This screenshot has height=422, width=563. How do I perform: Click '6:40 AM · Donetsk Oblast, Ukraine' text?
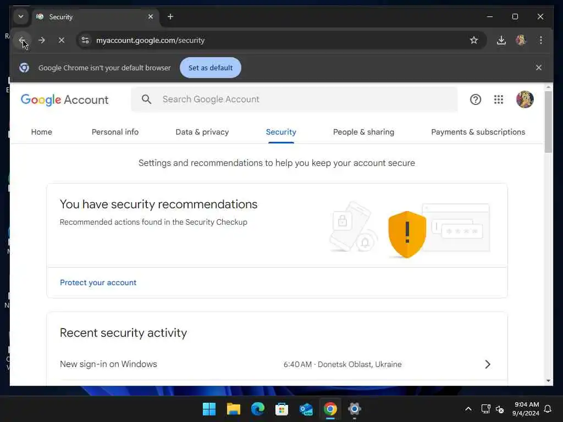(x=342, y=364)
